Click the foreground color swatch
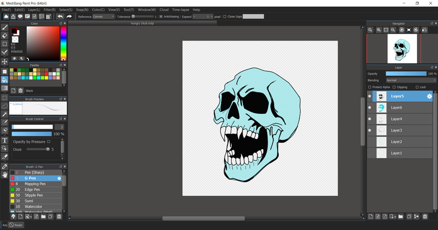 14,31
